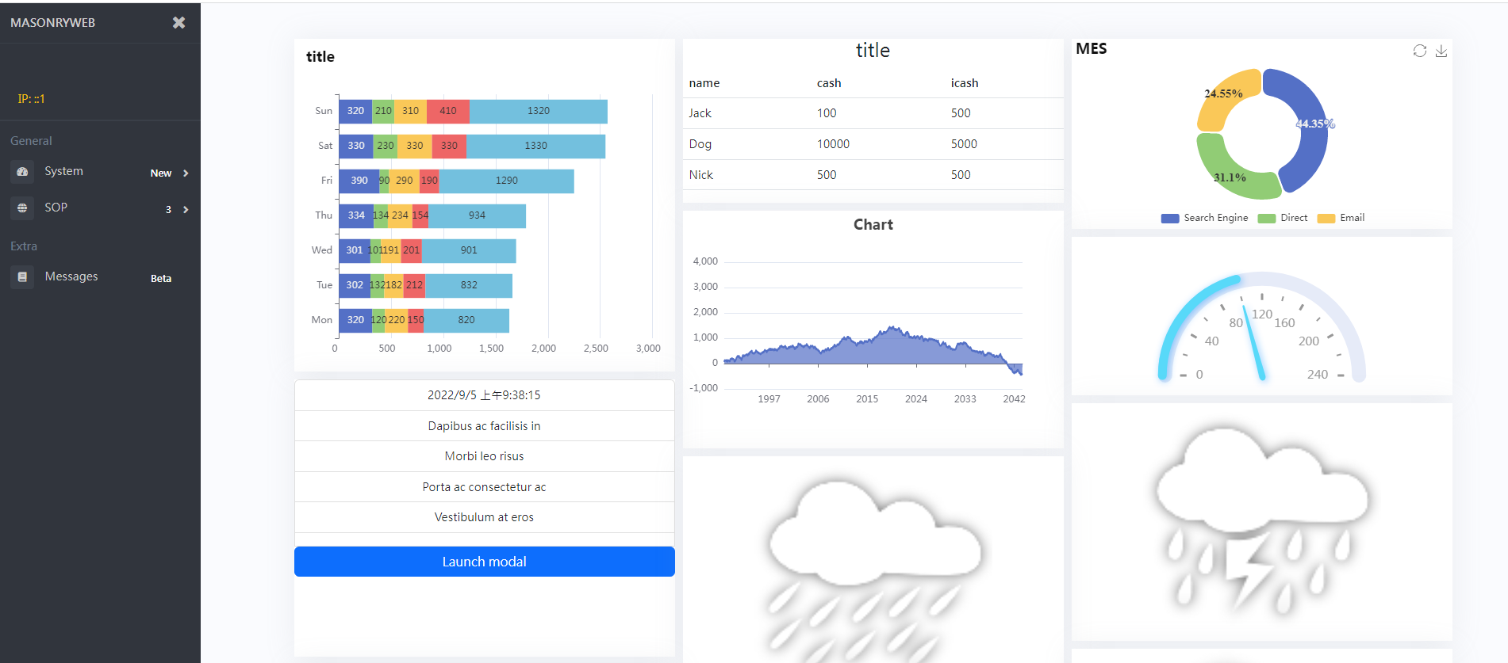1508x663 pixels.
Task: Expand the System menu chevron
Action: [x=186, y=173]
